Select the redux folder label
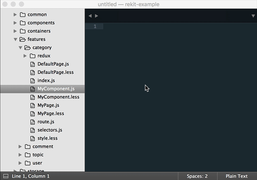This screenshot has height=180, width=257. coord(44,56)
